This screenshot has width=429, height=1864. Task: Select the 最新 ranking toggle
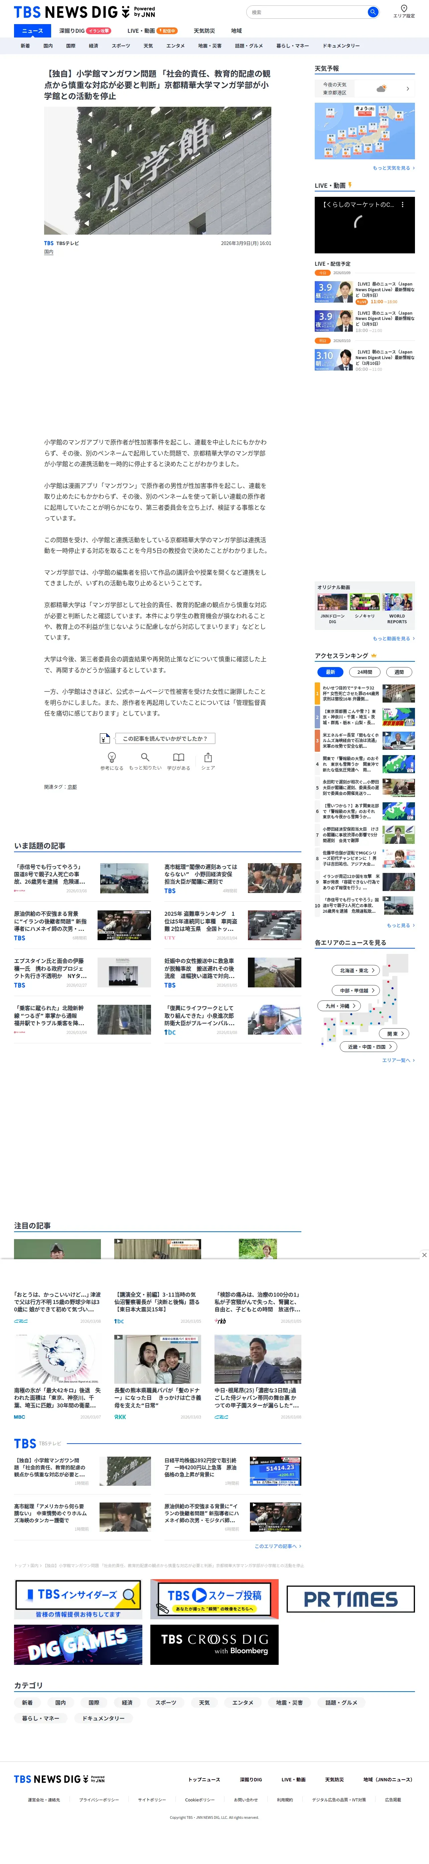point(330,672)
